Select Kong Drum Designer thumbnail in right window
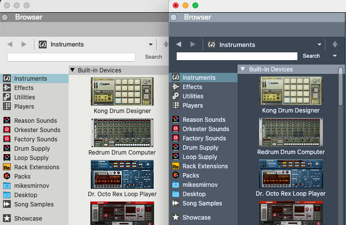 tap(291, 90)
